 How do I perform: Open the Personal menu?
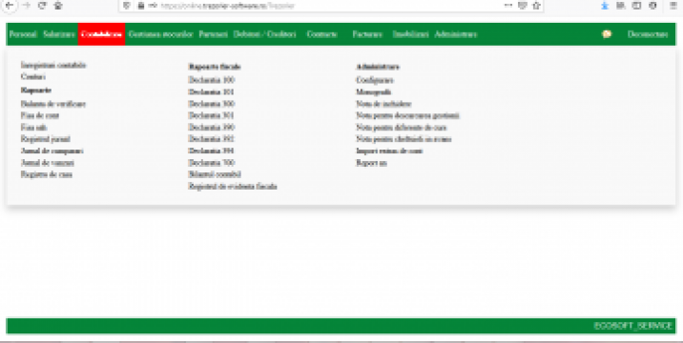pyautogui.click(x=23, y=34)
